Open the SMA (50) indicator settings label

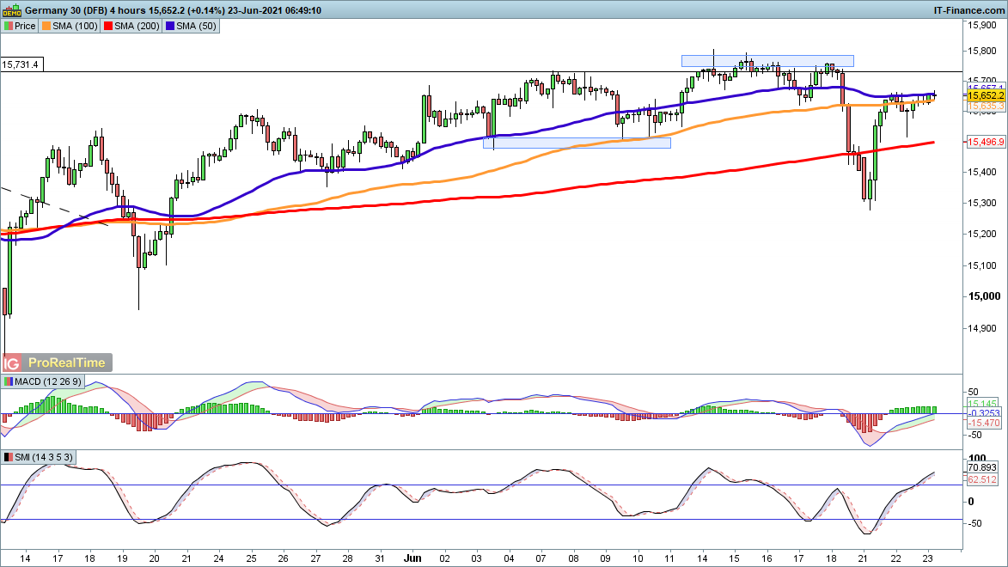click(x=196, y=26)
